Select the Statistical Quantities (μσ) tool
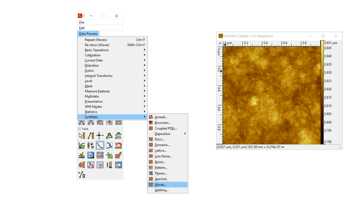The image size is (356, 198). coord(91,146)
